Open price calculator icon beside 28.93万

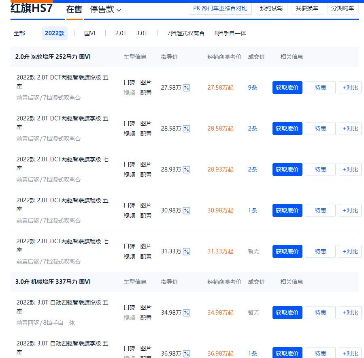click(186, 169)
